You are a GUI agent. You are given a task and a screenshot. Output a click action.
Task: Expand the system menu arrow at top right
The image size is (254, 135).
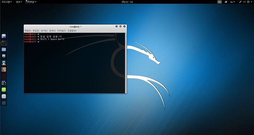point(252,2)
